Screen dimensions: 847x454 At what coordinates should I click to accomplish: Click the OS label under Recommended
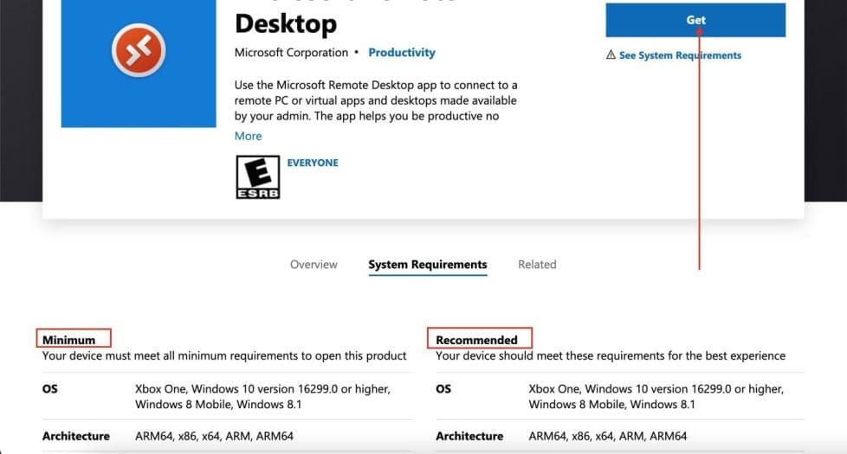point(443,389)
